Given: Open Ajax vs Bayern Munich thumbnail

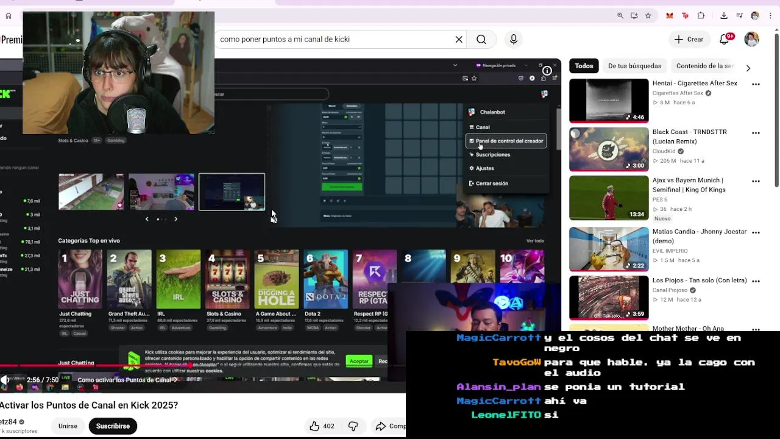Looking at the screenshot, I should coord(609,198).
